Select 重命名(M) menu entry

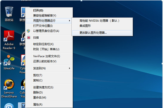49,98
